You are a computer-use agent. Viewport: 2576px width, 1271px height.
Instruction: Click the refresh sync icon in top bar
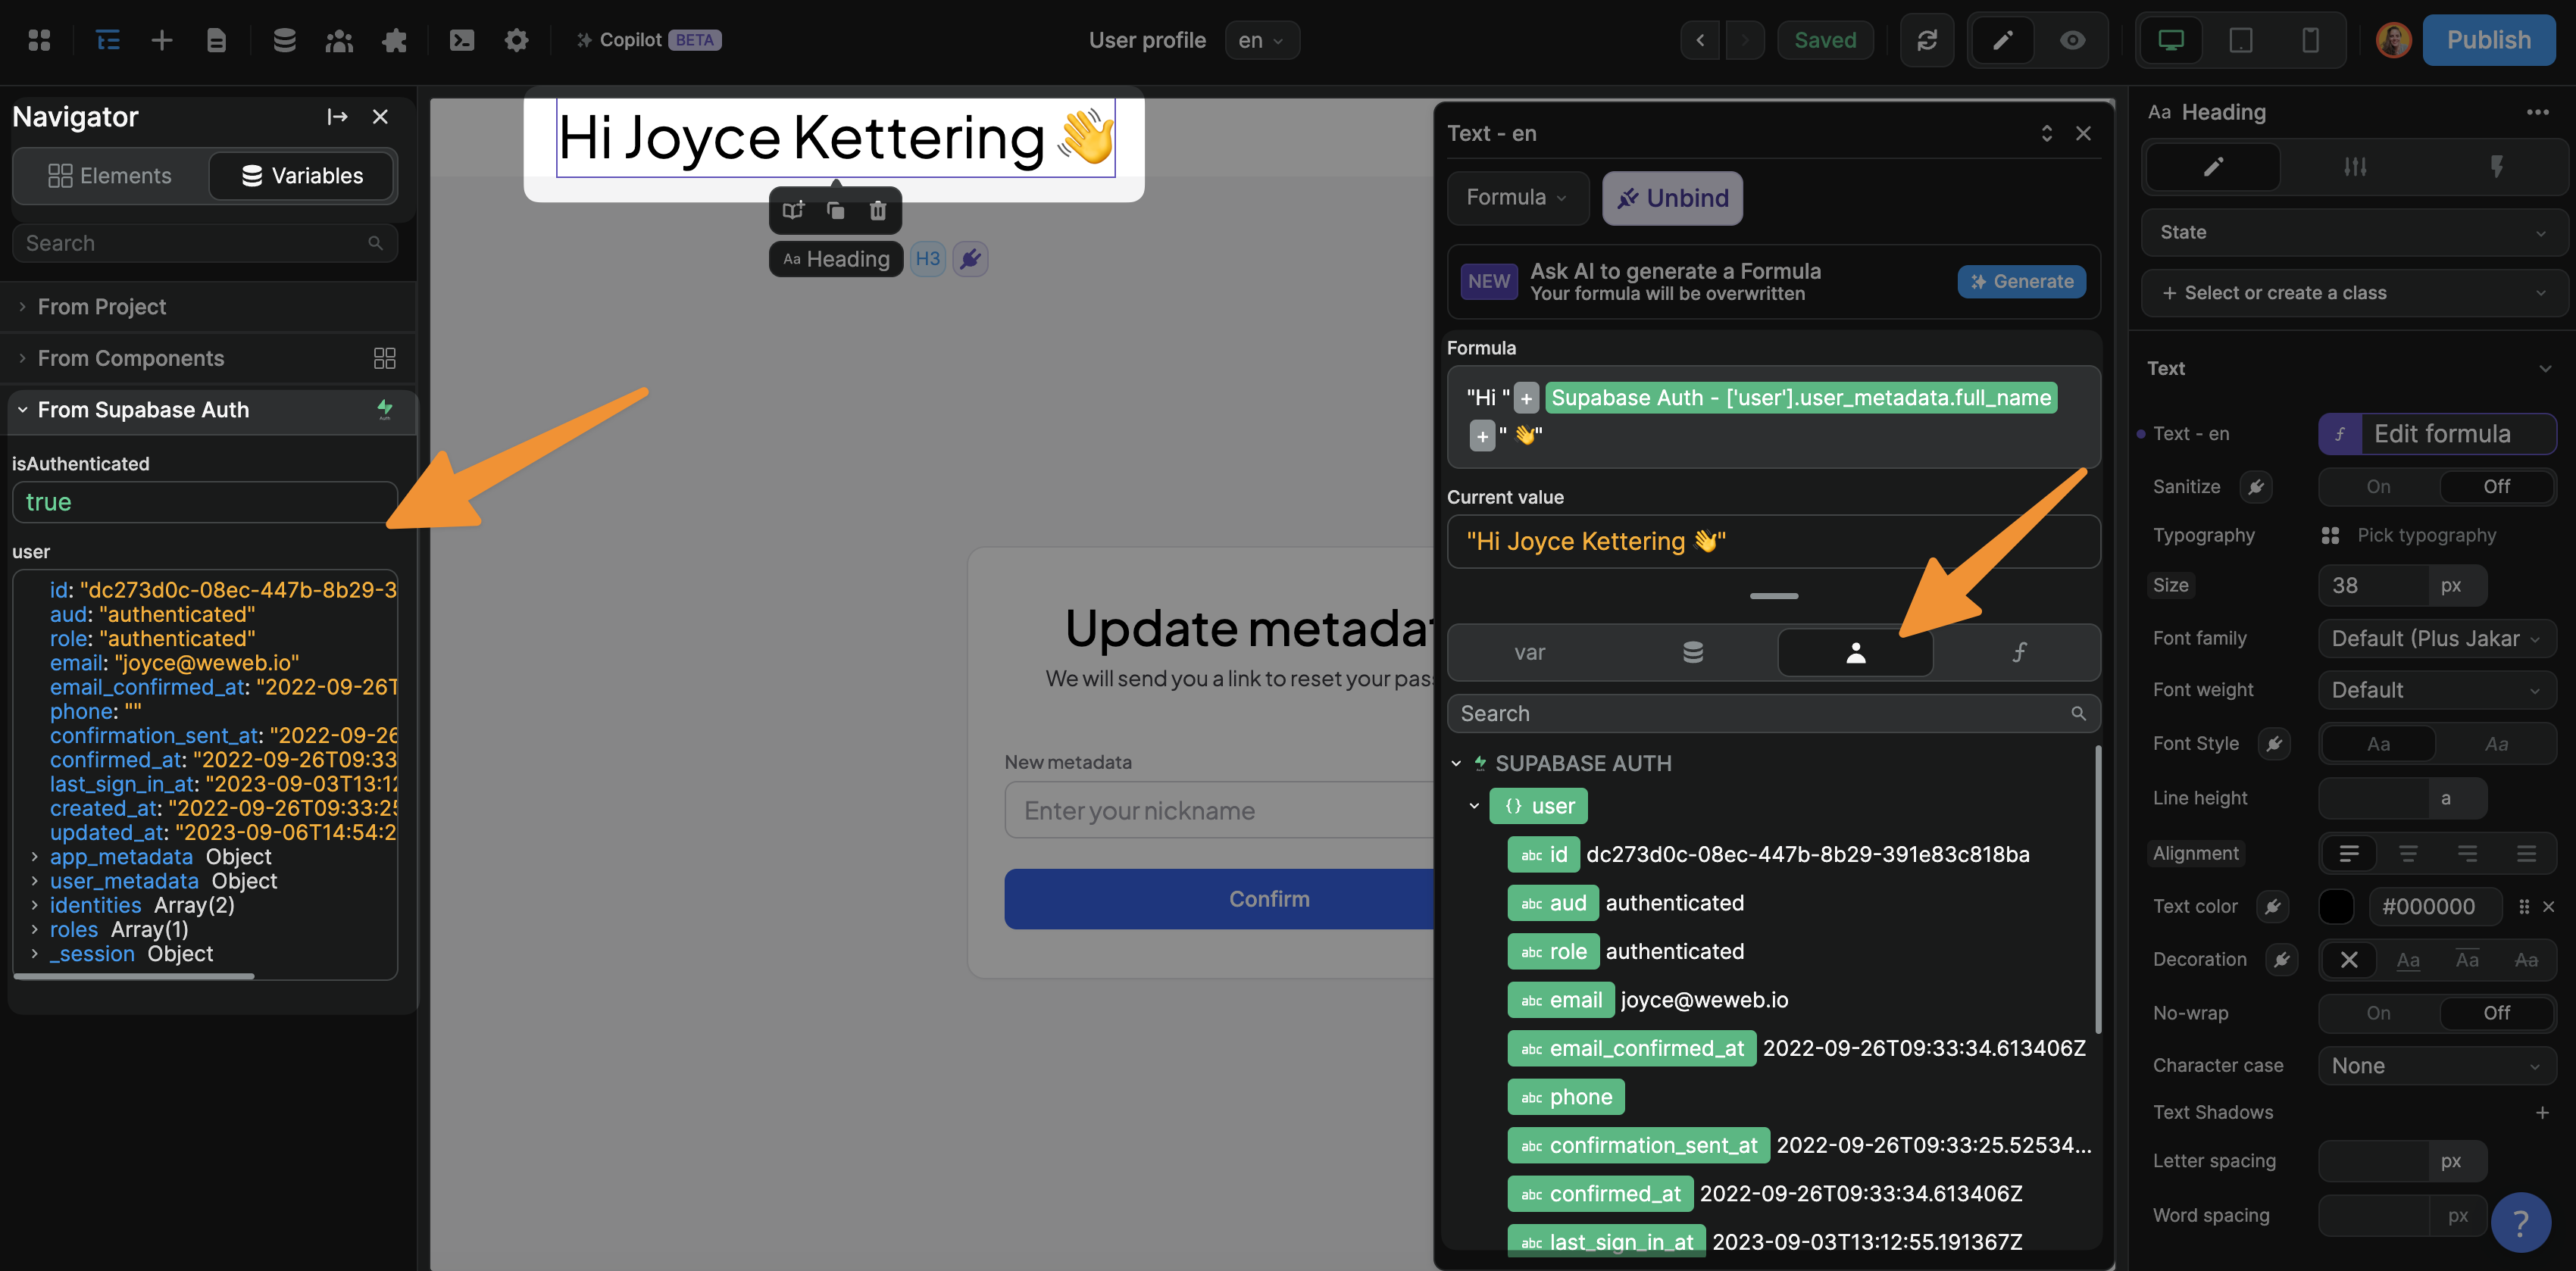[1926, 40]
